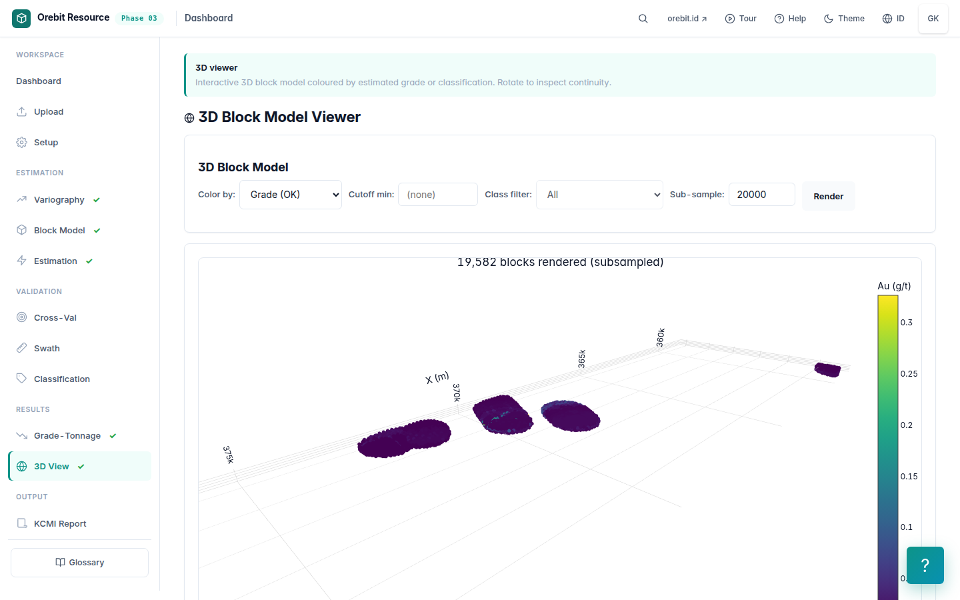The image size is (960, 600).
Task: Start the Tour
Action: tap(741, 19)
